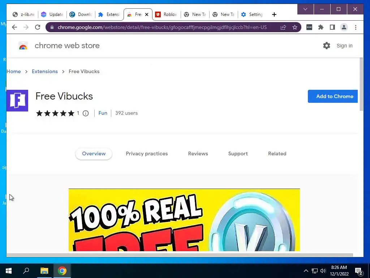Switch to the second New Tab
The image size is (370, 278).
coord(223,14)
